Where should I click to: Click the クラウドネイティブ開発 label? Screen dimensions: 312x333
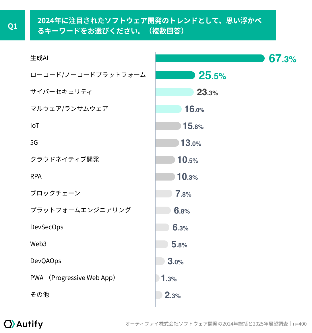65,159
